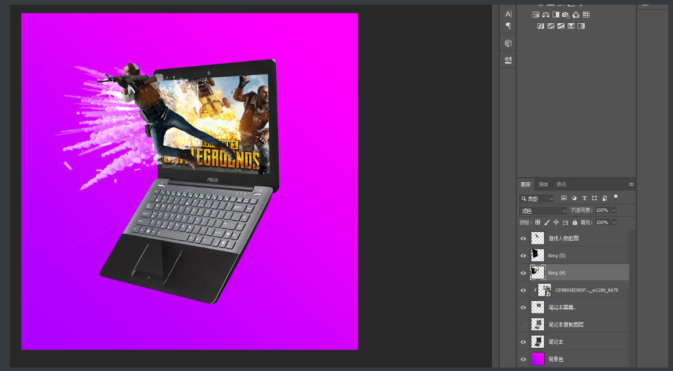Select the 游戏人物抠图 layer name

click(x=564, y=238)
